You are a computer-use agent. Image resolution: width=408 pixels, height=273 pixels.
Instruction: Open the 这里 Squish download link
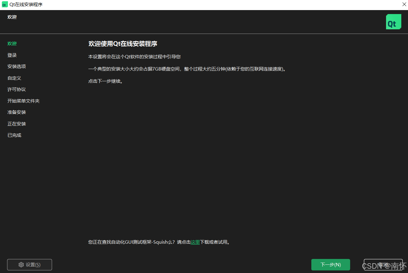click(x=195, y=242)
